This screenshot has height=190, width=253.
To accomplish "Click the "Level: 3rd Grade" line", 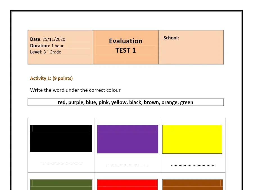I will click(x=46, y=52).
